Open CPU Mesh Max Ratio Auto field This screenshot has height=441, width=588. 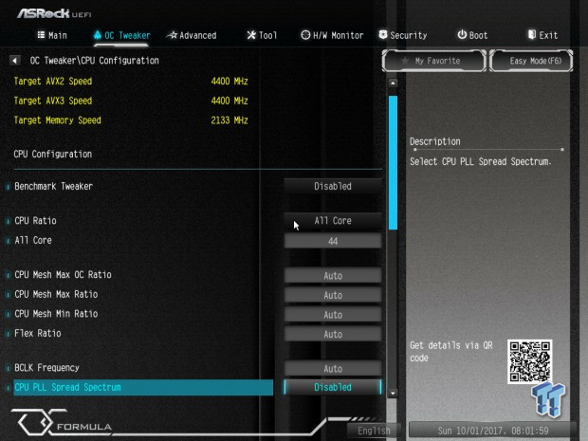click(333, 295)
